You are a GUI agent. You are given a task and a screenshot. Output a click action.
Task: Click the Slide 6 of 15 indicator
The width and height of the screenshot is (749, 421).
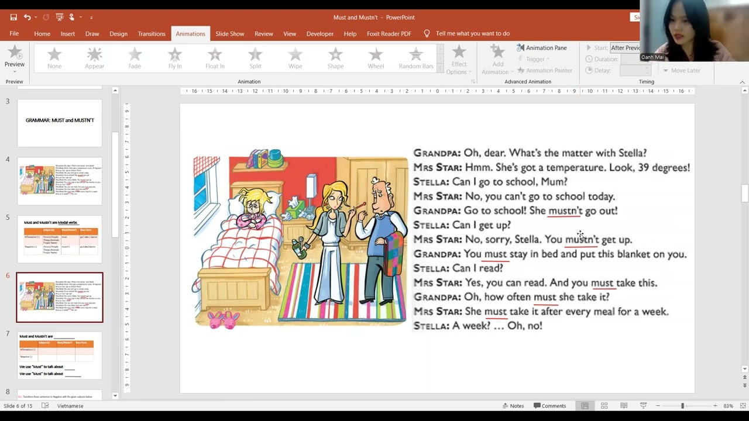pos(18,406)
